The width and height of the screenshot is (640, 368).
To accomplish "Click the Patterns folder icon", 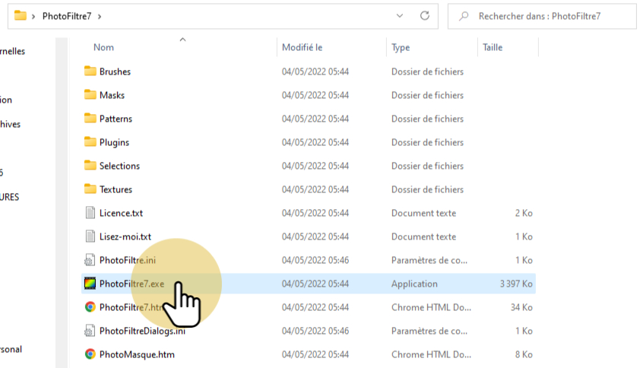I will pyautogui.click(x=90, y=119).
